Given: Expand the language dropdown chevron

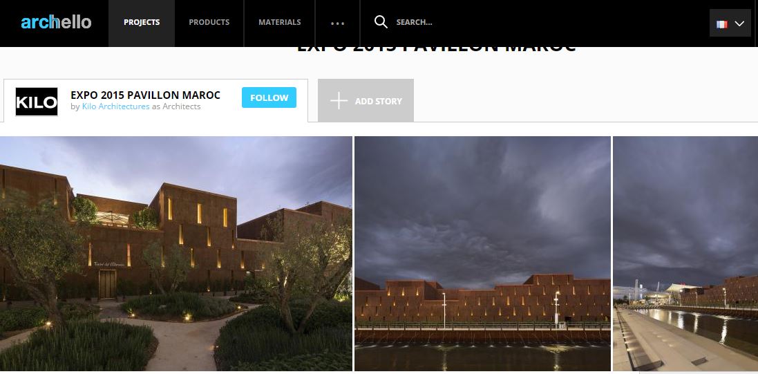Looking at the screenshot, I should [739, 24].
